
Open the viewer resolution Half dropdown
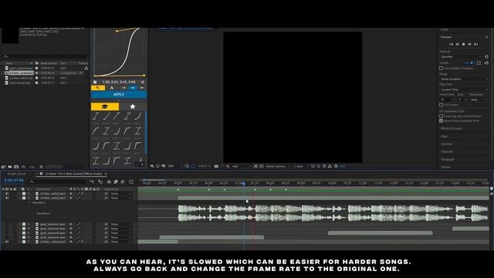(242, 166)
